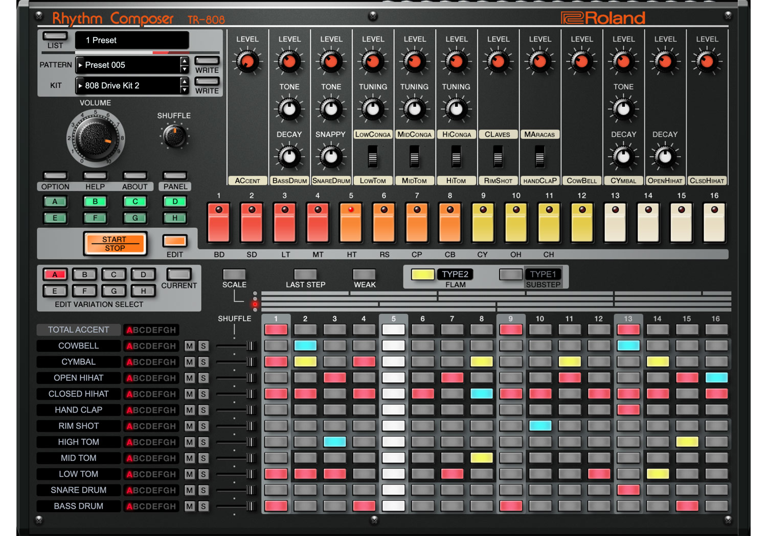Click the main VOLUME knob
The height and width of the screenshot is (536, 767).
96,138
